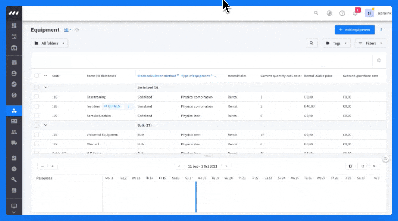Open the maintenance wrench icon in the sidebar
398x221 pixels.
[14, 180]
